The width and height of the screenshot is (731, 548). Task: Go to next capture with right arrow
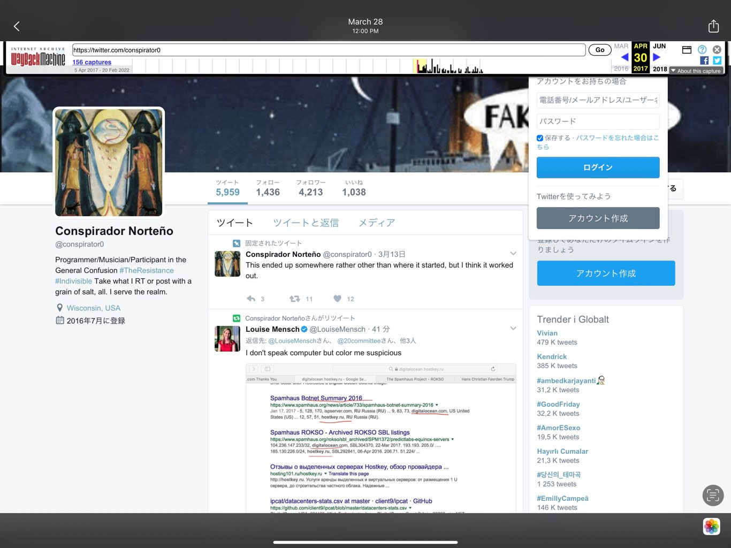point(657,57)
